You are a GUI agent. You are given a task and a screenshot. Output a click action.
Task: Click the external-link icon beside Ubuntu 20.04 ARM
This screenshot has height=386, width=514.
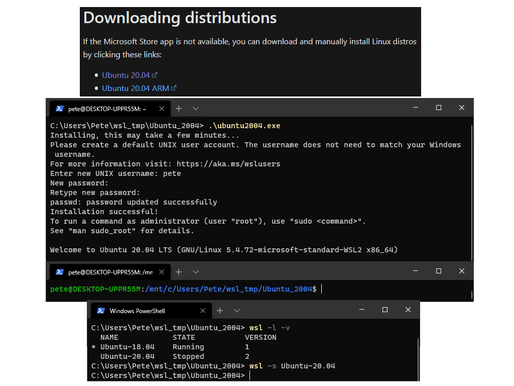pos(173,87)
